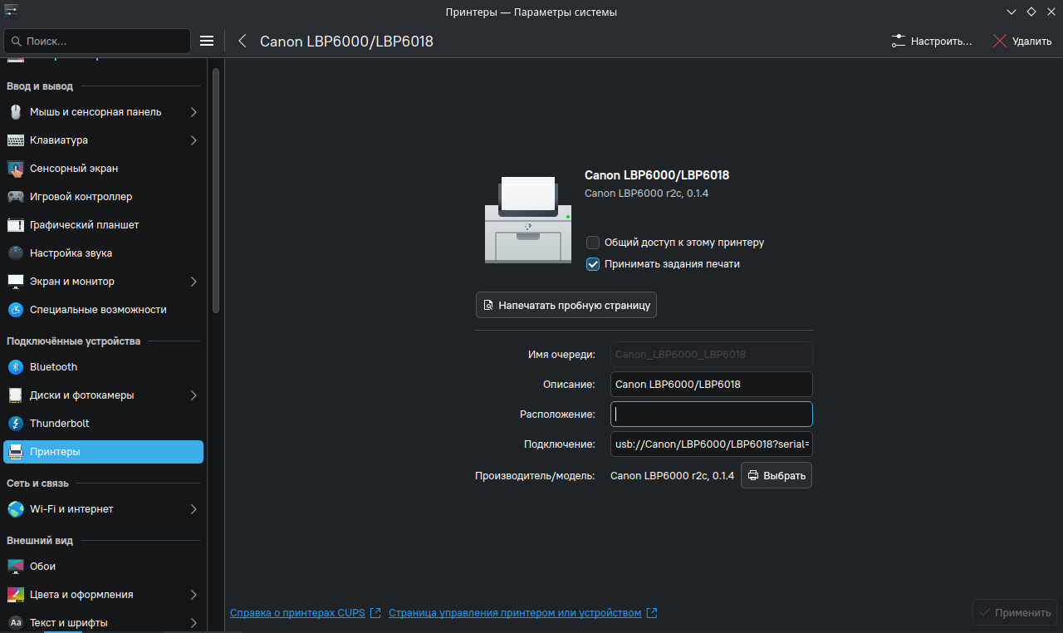
Task: Click the Подключённые устройства section header
Action: (74, 341)
